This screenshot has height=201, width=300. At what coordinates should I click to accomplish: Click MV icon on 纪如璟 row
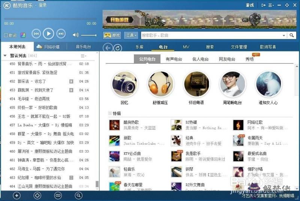point(71,178)
